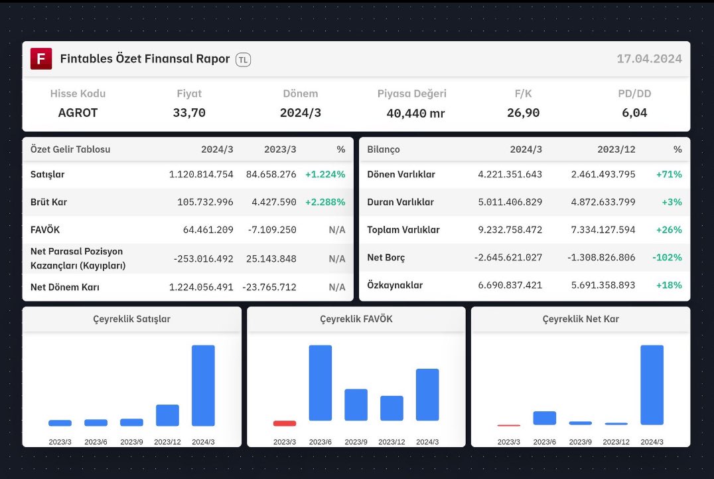The image size is (714, 479).
Task: Click FAVÖK prior value -7.109.250
Action: pyautogui.click(x=272, y=230)
